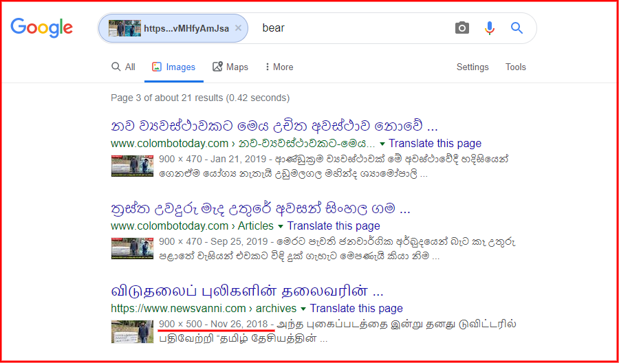Open first colombotoday Sinhala result title
This screenshot has height=363, width=619.
click(x=274, y=126)
